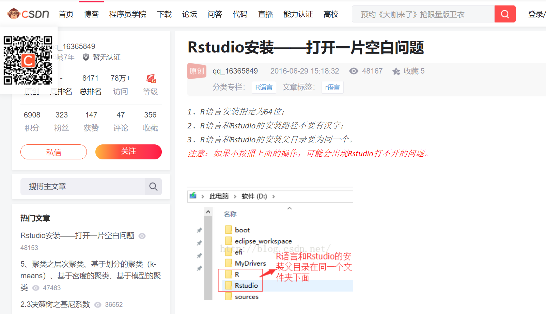
Task: Open hot article 2.3决策树之基尼系数
Action: point(55,304)
